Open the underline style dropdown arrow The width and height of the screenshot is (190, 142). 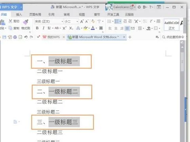point(53,28)
